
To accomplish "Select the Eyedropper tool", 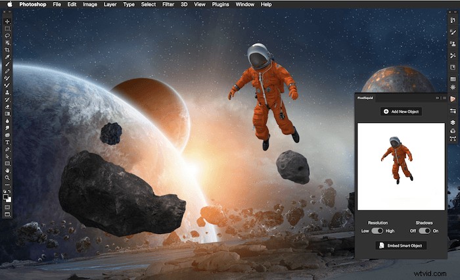I will (x=7, y=57).
